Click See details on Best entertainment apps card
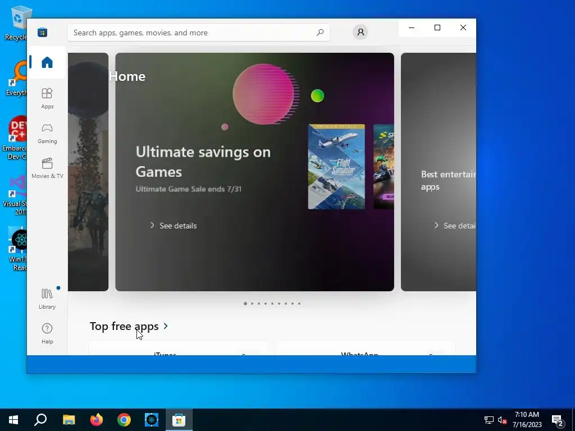The width and height of the screenshot is (575, 431). coord(455,226)
